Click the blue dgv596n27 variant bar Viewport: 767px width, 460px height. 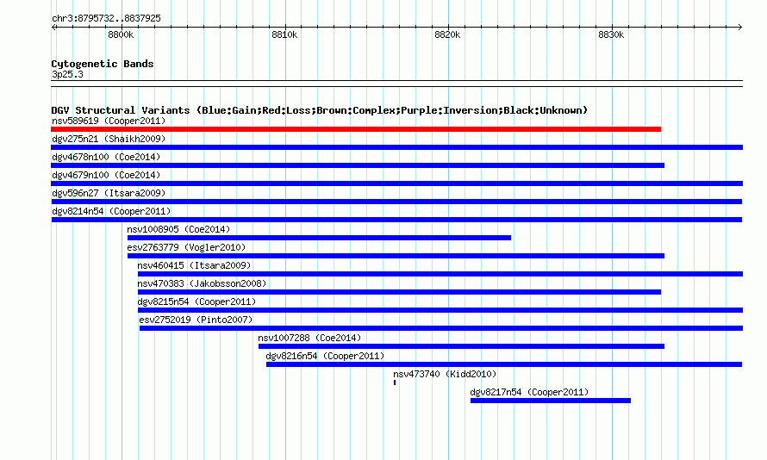[396, 202]
